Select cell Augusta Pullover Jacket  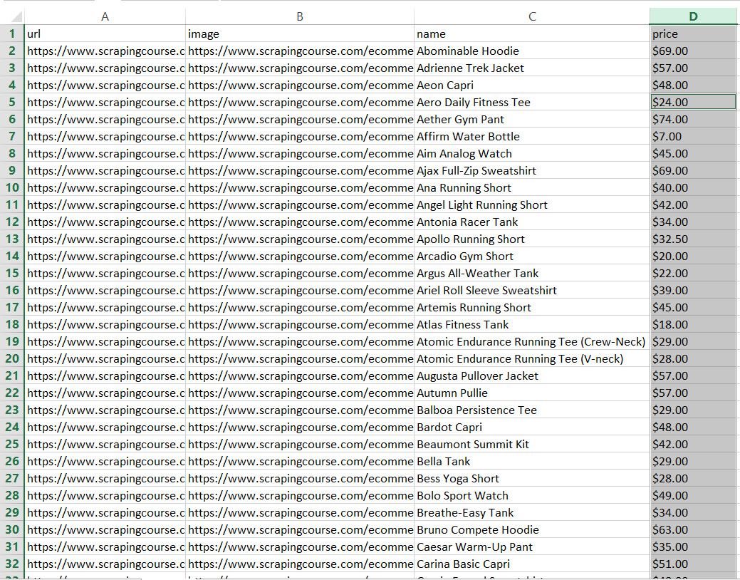(x=532, y=376)
